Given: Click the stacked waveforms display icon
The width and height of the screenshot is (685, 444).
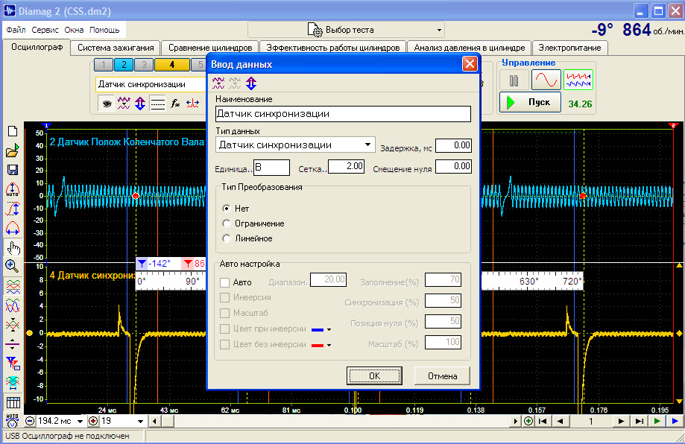Looking at the screenshot, I should [13, 286].
